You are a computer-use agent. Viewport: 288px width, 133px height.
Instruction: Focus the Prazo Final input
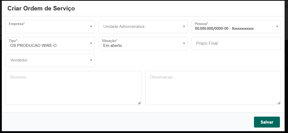pos(236,43)
